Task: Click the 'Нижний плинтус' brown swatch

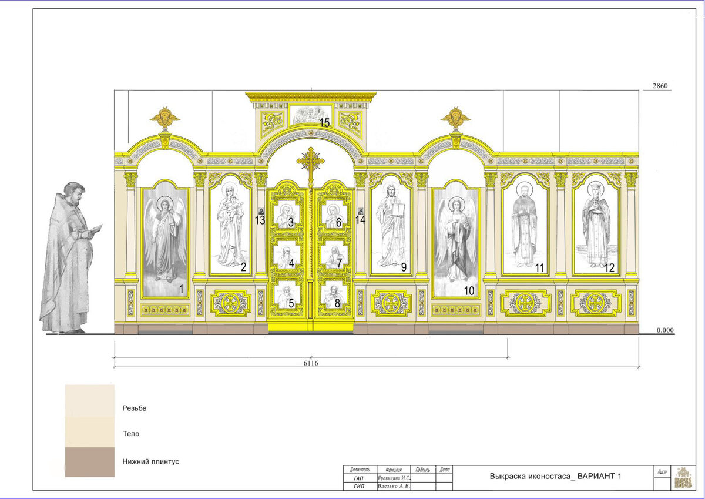Action: pos(90,462)
